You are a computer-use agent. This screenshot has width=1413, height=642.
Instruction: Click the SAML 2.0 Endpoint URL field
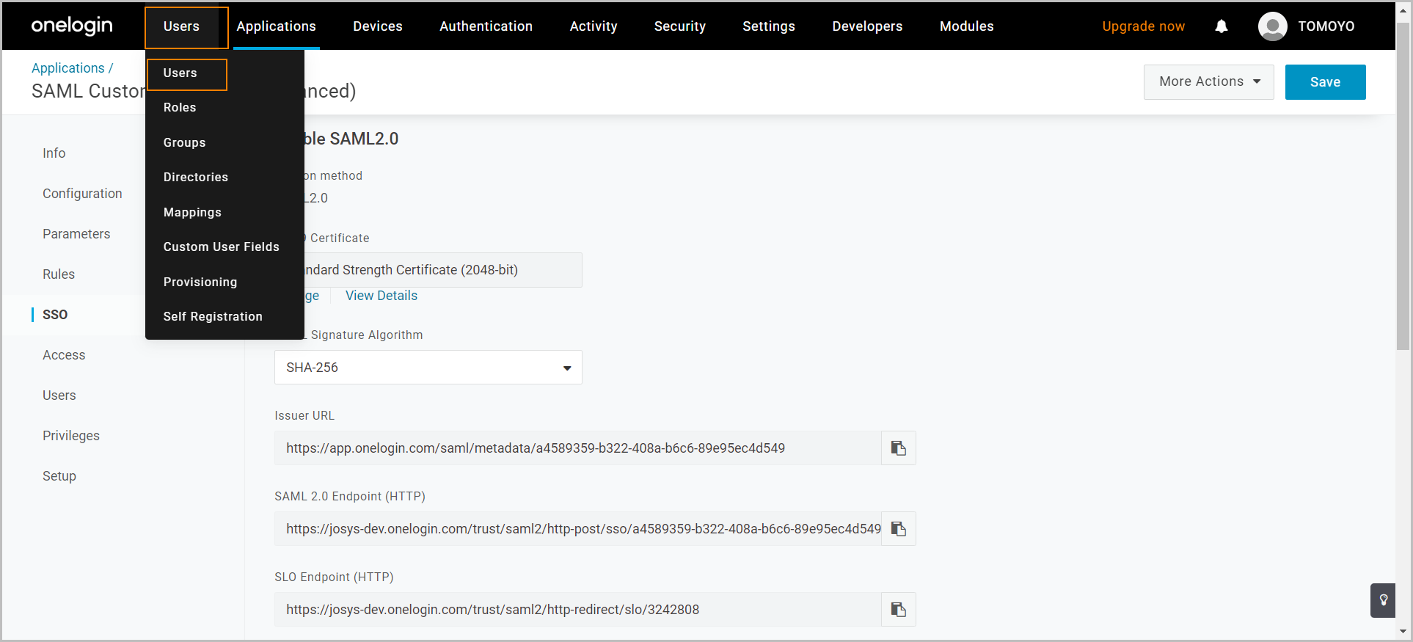pyautogui.click(x=578, y=529)
